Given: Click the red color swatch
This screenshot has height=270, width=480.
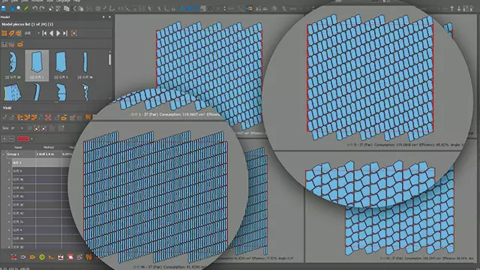Looking at the screenshot, I should coord(23,139).
